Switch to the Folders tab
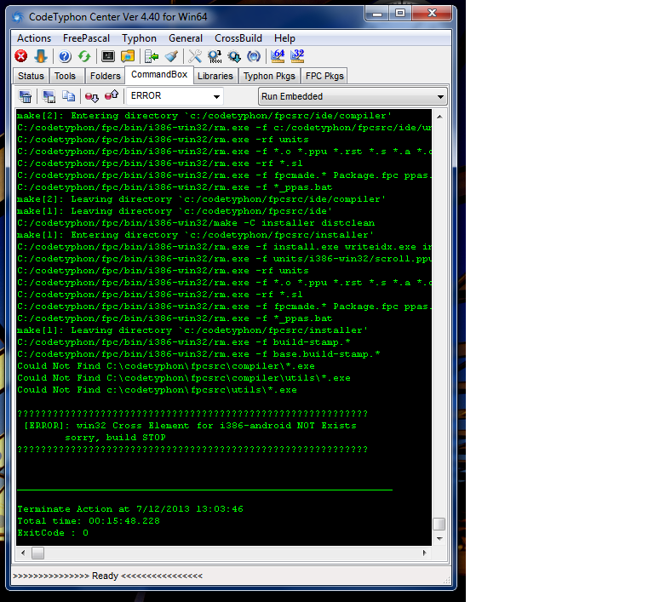 tap(105, 76)
